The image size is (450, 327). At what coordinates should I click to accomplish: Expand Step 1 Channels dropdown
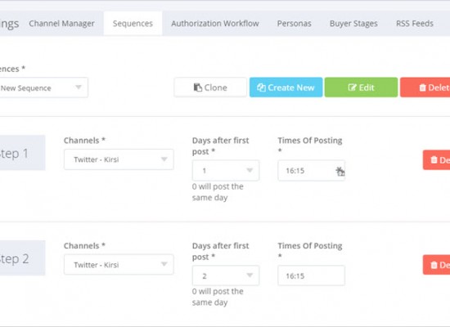[119, 159]
